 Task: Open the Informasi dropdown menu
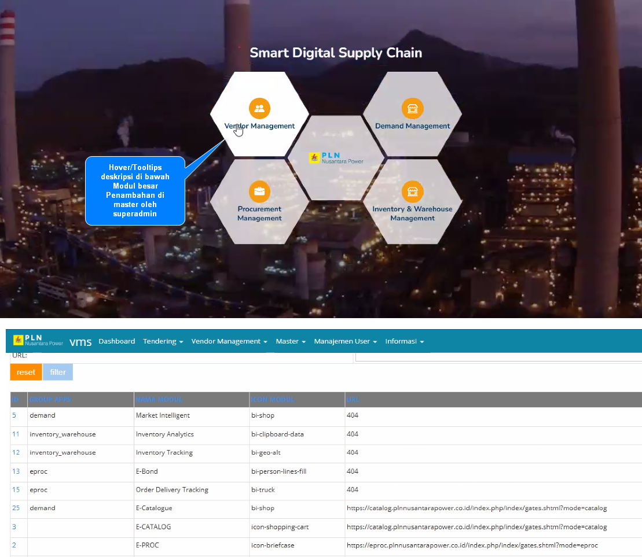pos(404,341)
